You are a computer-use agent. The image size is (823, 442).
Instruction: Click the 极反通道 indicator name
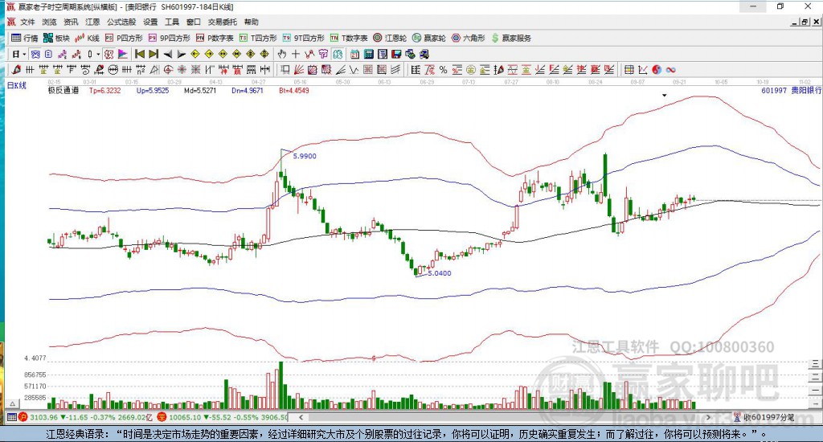tap(63, 90)
